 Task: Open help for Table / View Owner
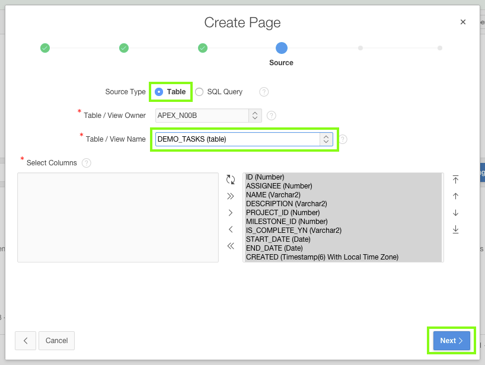click(271, 116)
